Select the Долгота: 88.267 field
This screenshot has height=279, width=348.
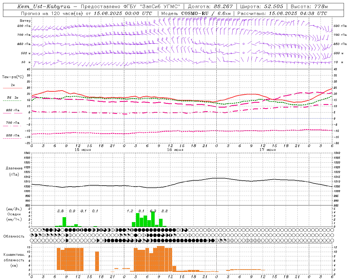coord(210,7)
